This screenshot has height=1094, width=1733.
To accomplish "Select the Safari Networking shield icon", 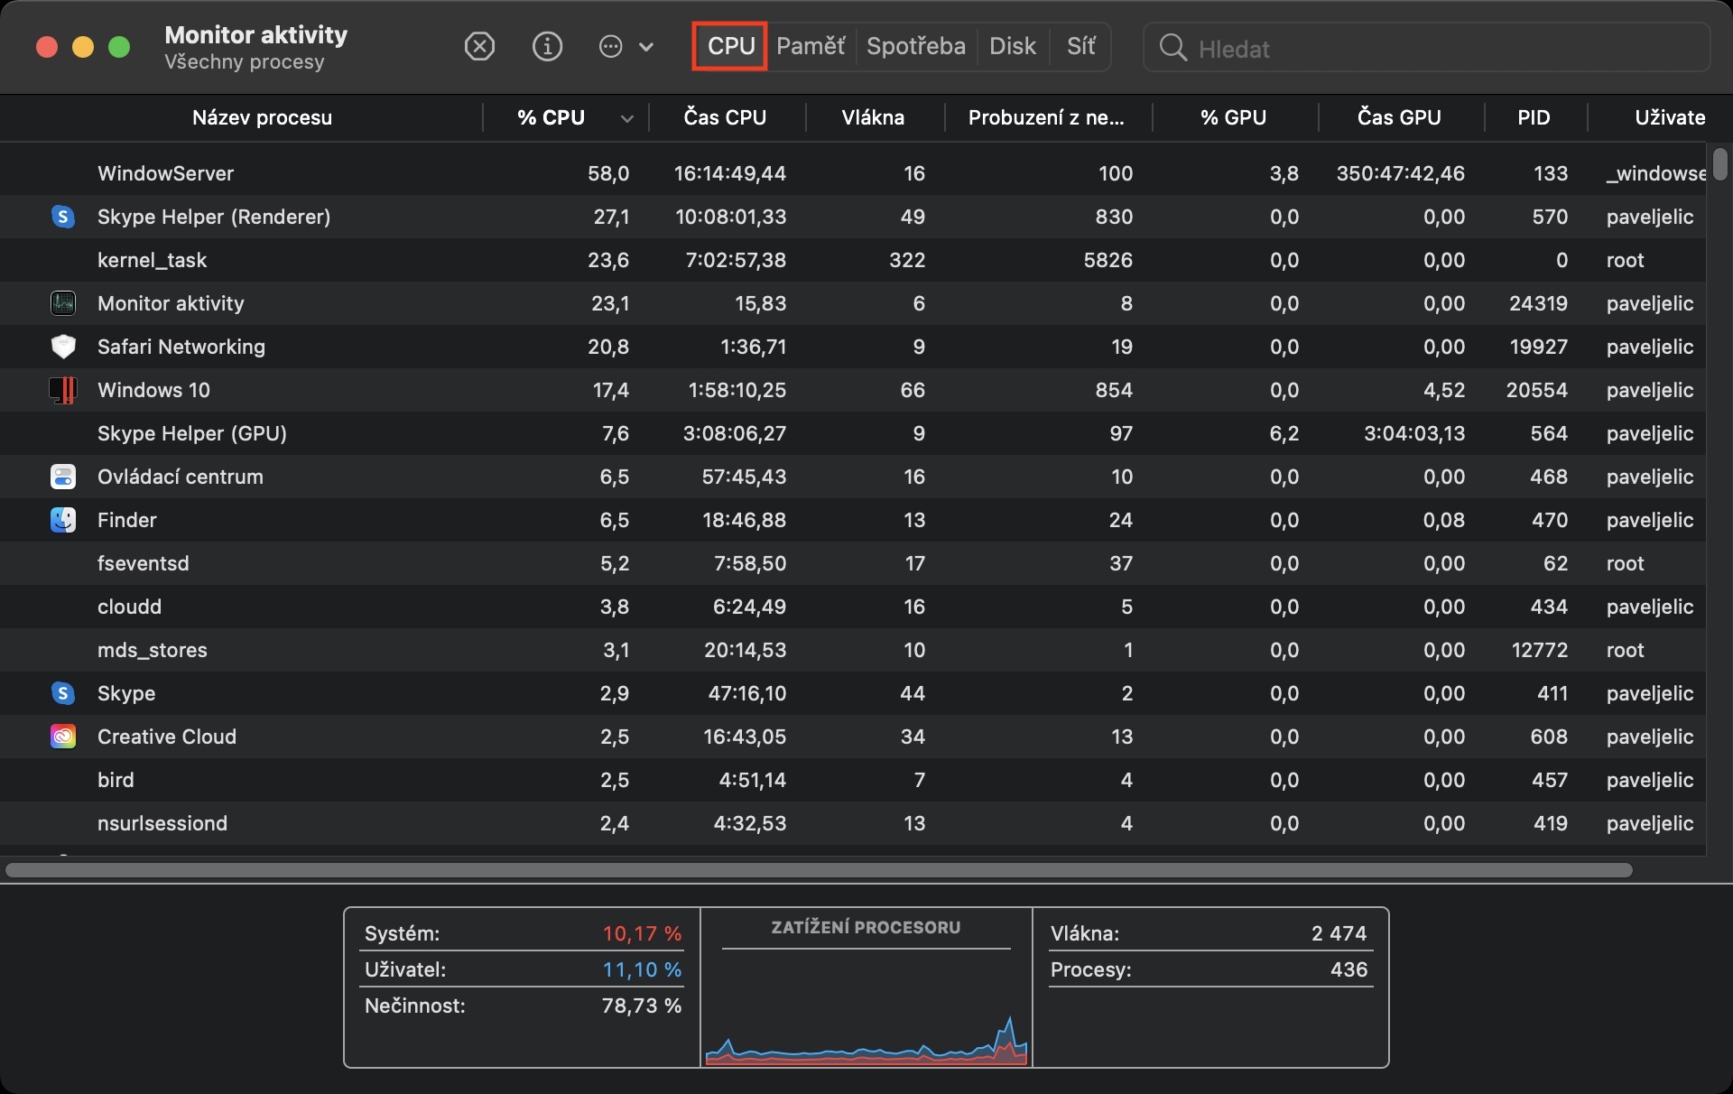I will (62, 347).
